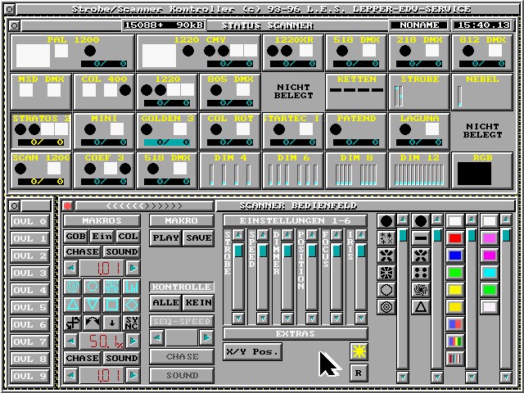Pick the swirl spiral gobo
The width and height of the screenshot is (524, 393).
(421, 290)
